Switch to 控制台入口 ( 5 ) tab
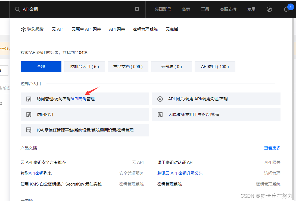 pos(84,67)
